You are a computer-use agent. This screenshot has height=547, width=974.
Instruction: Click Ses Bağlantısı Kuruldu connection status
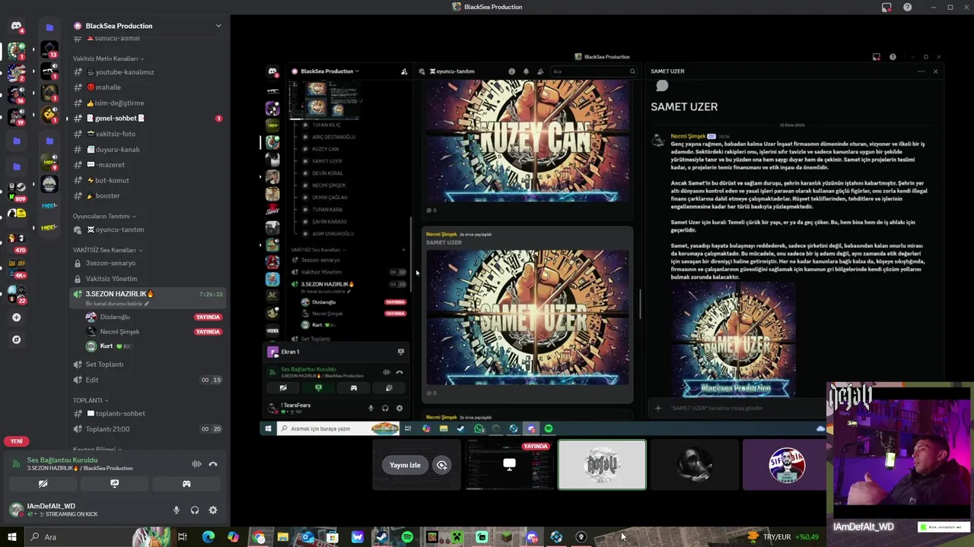tap(62, 460)
